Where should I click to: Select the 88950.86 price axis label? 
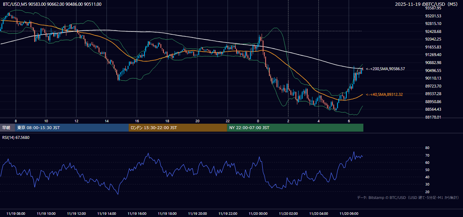433,102
